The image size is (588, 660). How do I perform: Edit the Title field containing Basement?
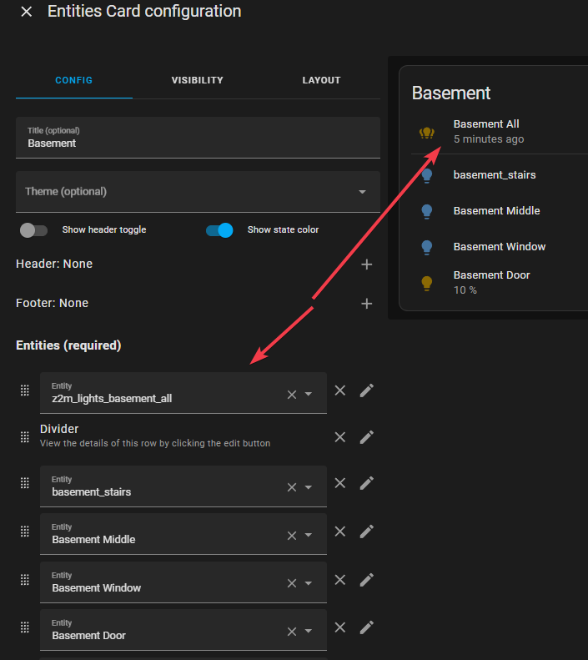tap(199, 138)
